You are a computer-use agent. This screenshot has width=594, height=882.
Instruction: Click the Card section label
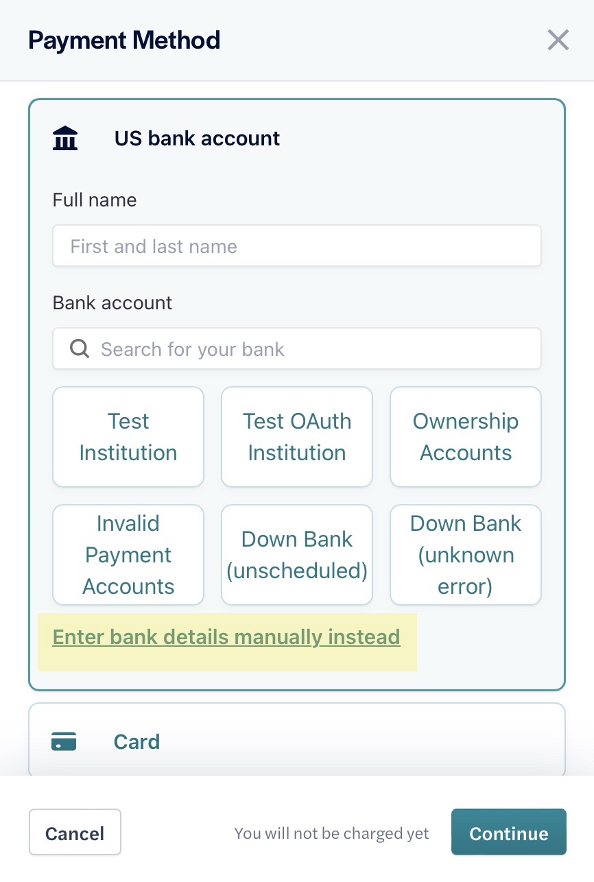tap(136, 741)
